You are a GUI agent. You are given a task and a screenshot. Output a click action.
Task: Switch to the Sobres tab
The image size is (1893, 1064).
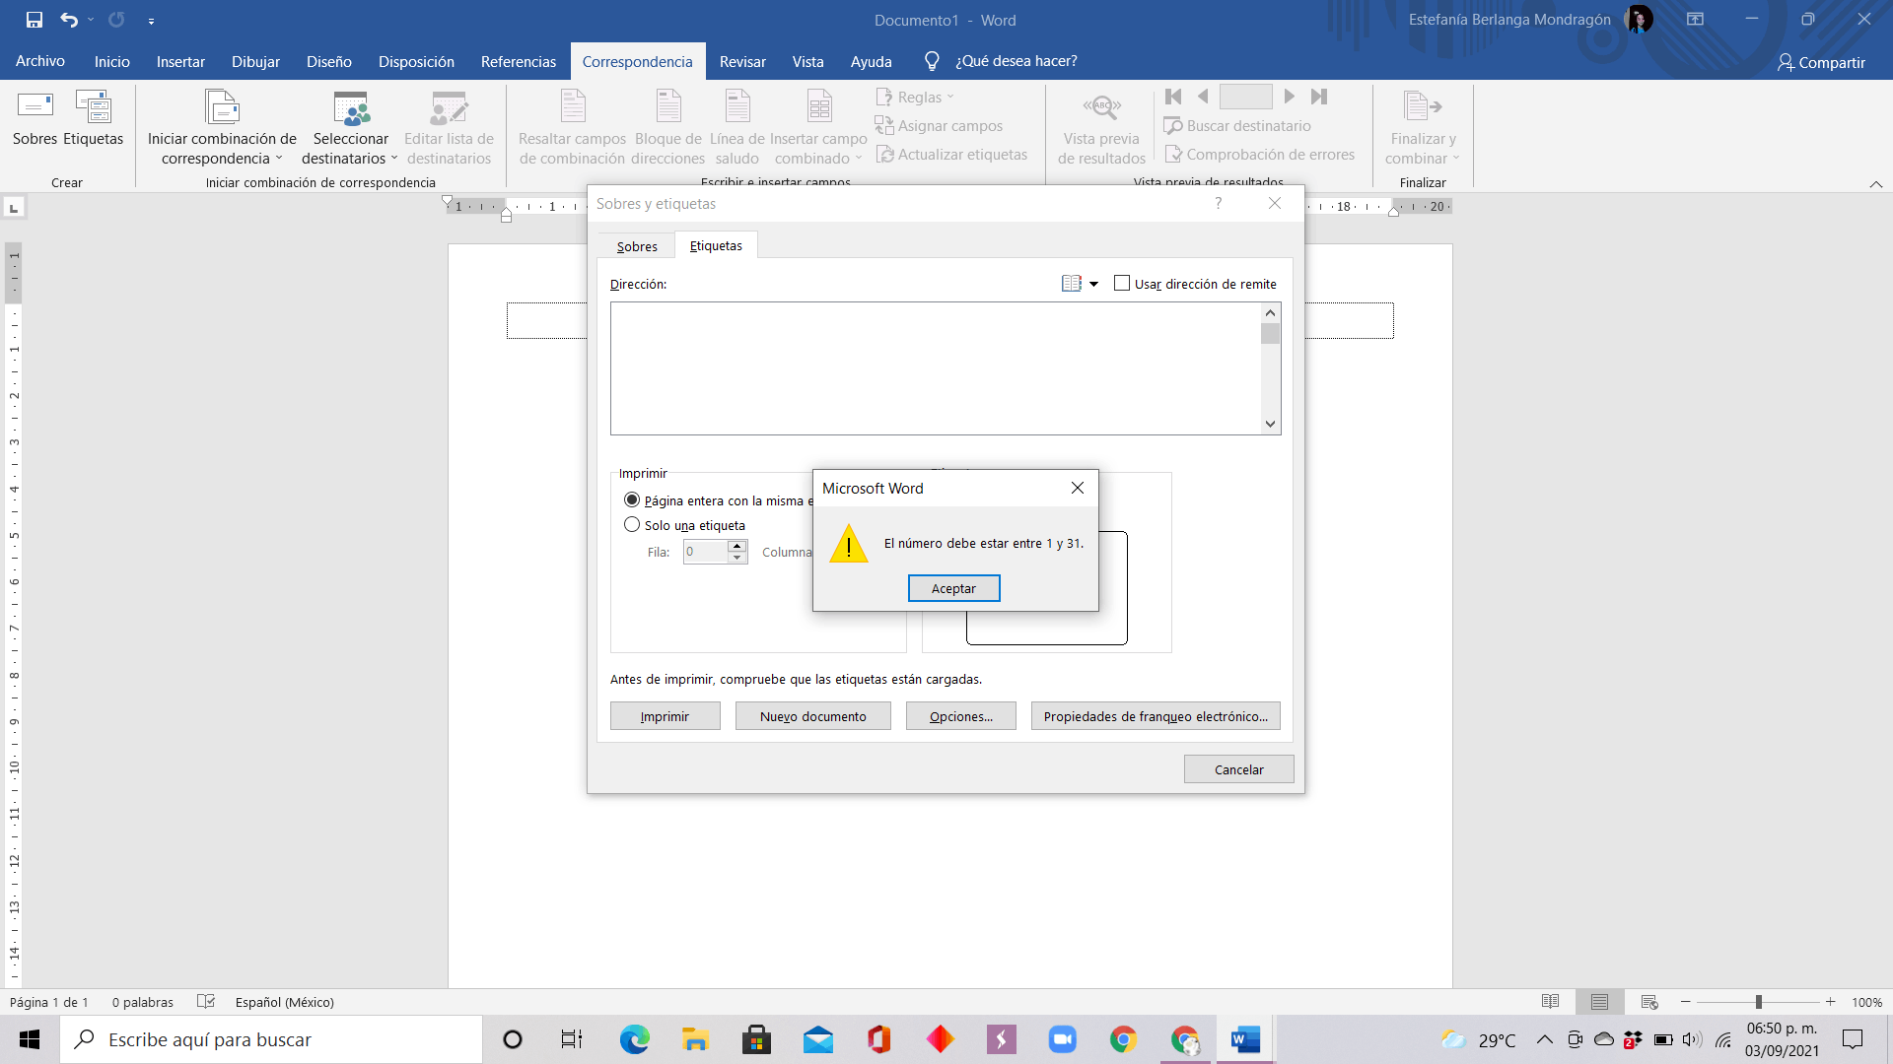[x=637, y=246]
